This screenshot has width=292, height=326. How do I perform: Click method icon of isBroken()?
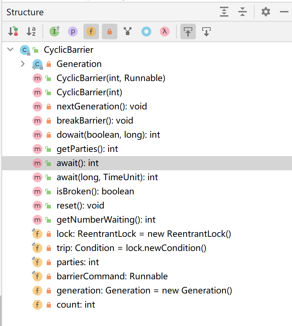37,191
